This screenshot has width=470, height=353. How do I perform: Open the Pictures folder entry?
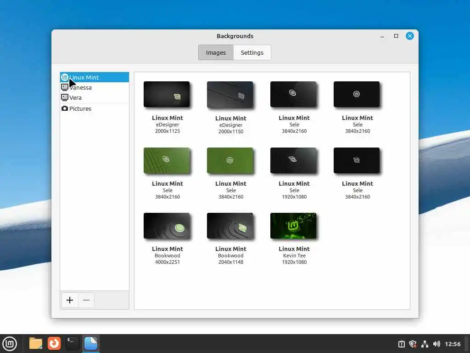(95, 108)
